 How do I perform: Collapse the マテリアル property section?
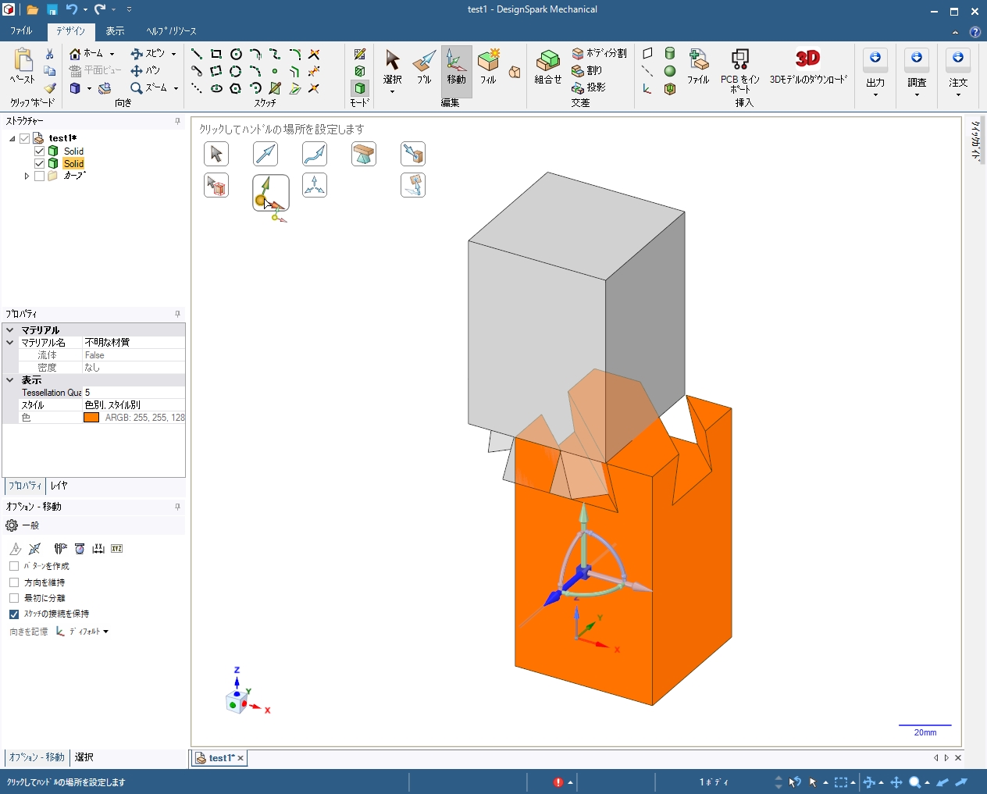point(10,330)
